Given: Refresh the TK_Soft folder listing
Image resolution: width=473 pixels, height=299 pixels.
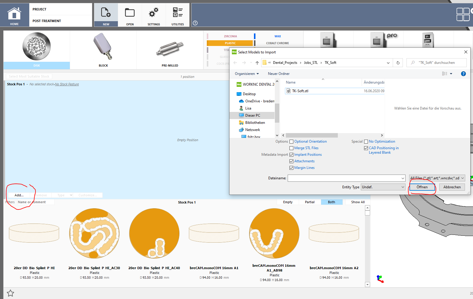Looking at the screenshot, I should [x=398, y=63].
